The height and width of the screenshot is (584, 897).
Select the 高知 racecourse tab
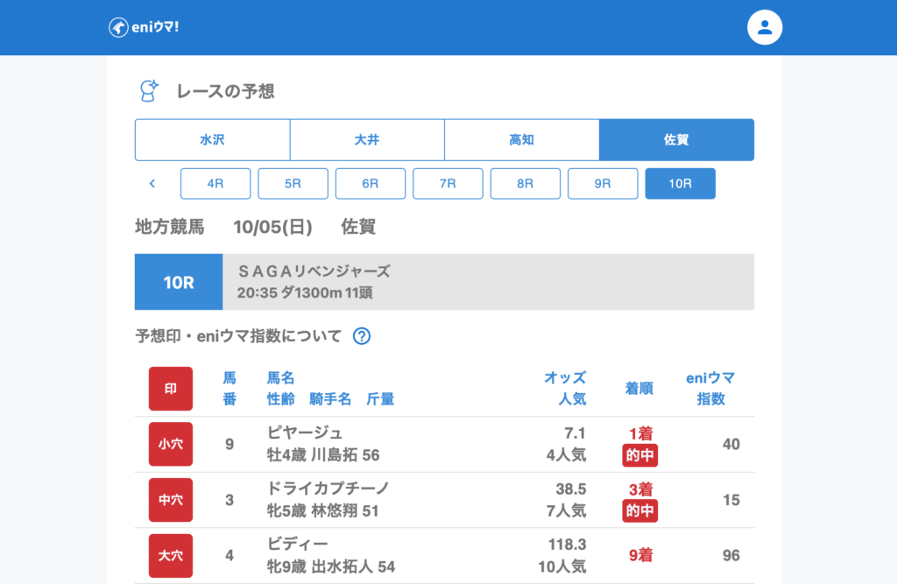(x=522, y=140)
